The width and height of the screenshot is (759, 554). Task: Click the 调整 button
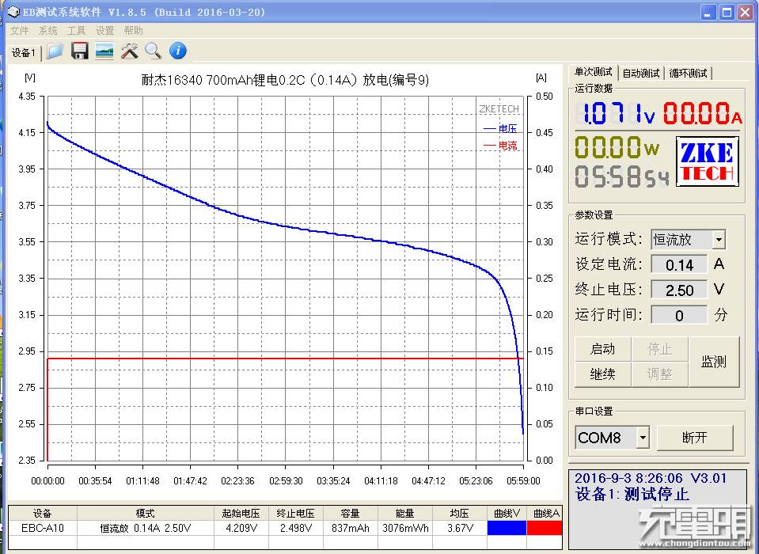(659, 374)
